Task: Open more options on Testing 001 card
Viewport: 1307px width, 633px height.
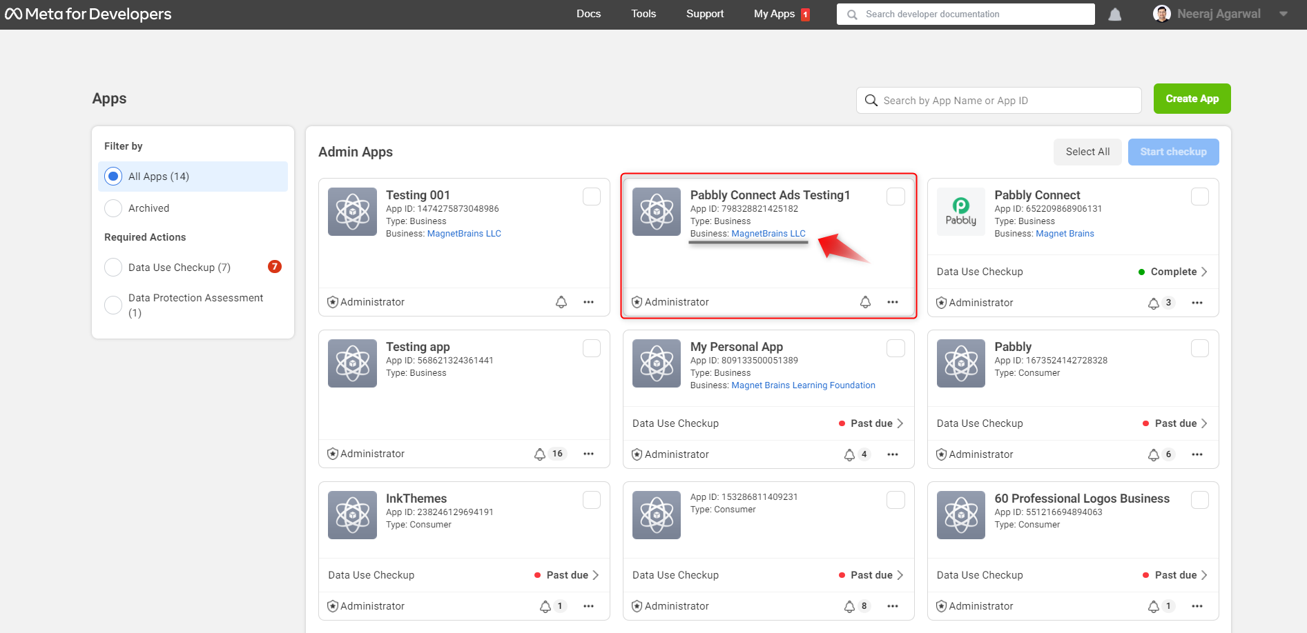Action: click(x=588, y=302)
